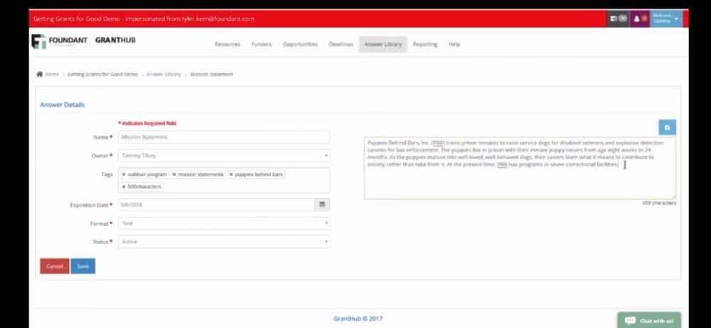This screenshot has height=328, width=711.
Task: Expand the Format dropdown
Action: 222,223
